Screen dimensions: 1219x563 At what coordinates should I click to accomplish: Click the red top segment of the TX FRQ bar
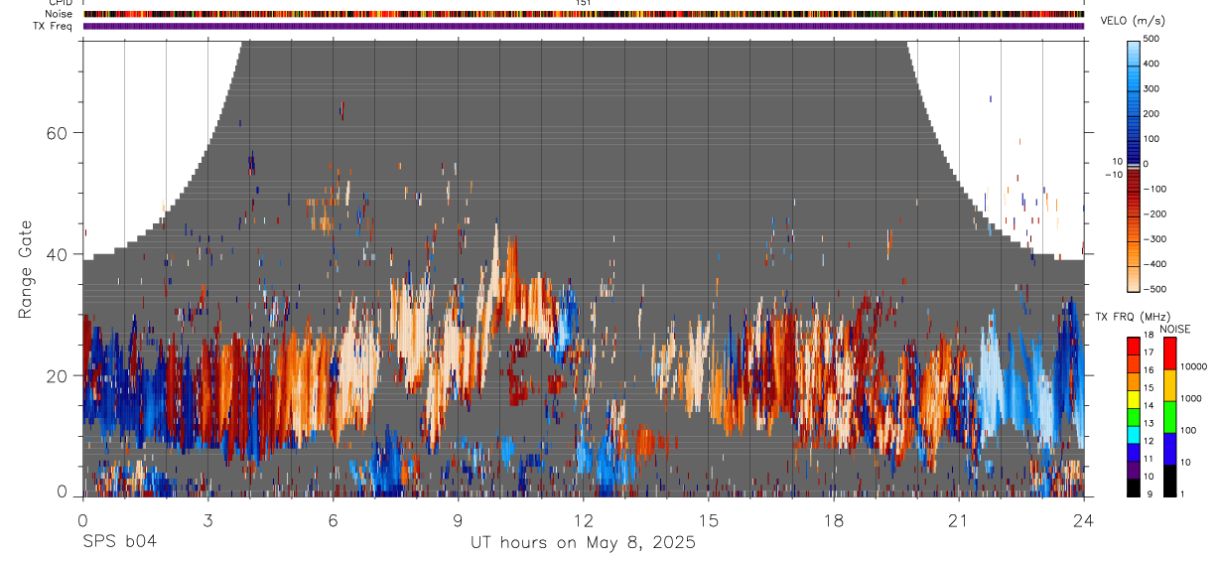pos(1135,347)
